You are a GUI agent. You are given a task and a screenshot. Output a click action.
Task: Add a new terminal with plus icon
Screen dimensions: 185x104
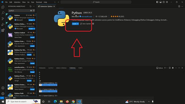(165, 68)
